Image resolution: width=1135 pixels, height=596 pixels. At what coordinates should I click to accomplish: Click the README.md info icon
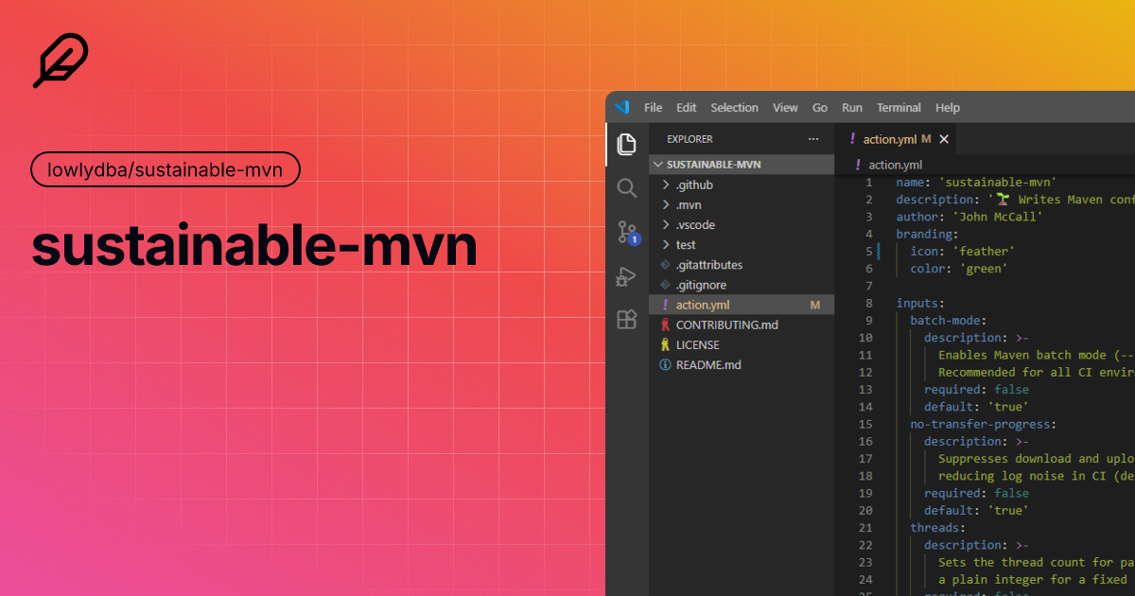tap(665, 364)
